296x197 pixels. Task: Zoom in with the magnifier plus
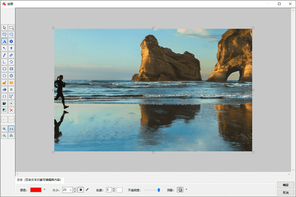click(x=4, y=129)
